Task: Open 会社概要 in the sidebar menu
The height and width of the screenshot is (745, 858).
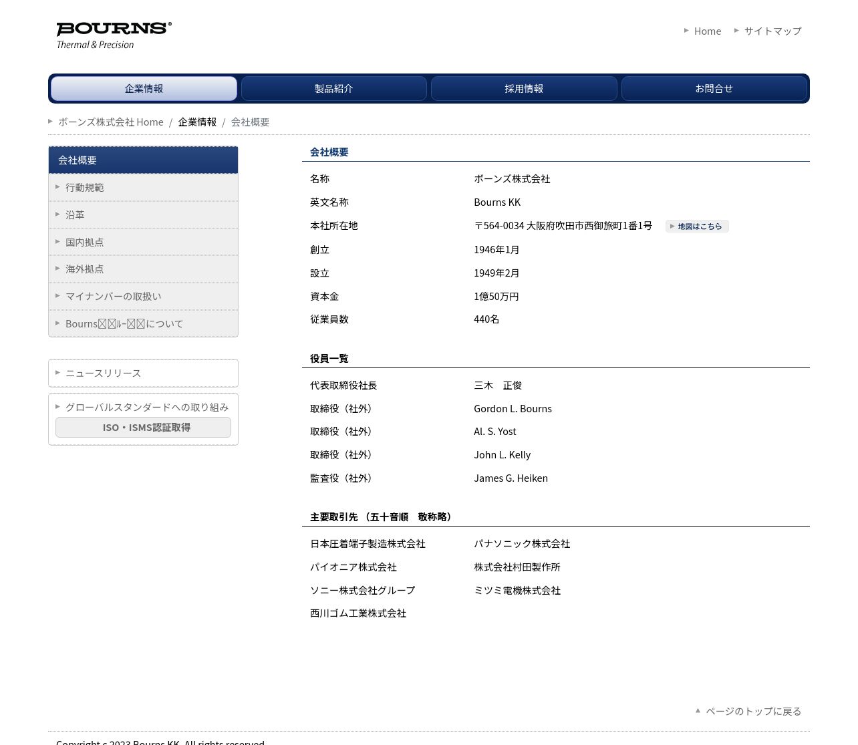Action: pyautogui.click(x=143, y=160)
